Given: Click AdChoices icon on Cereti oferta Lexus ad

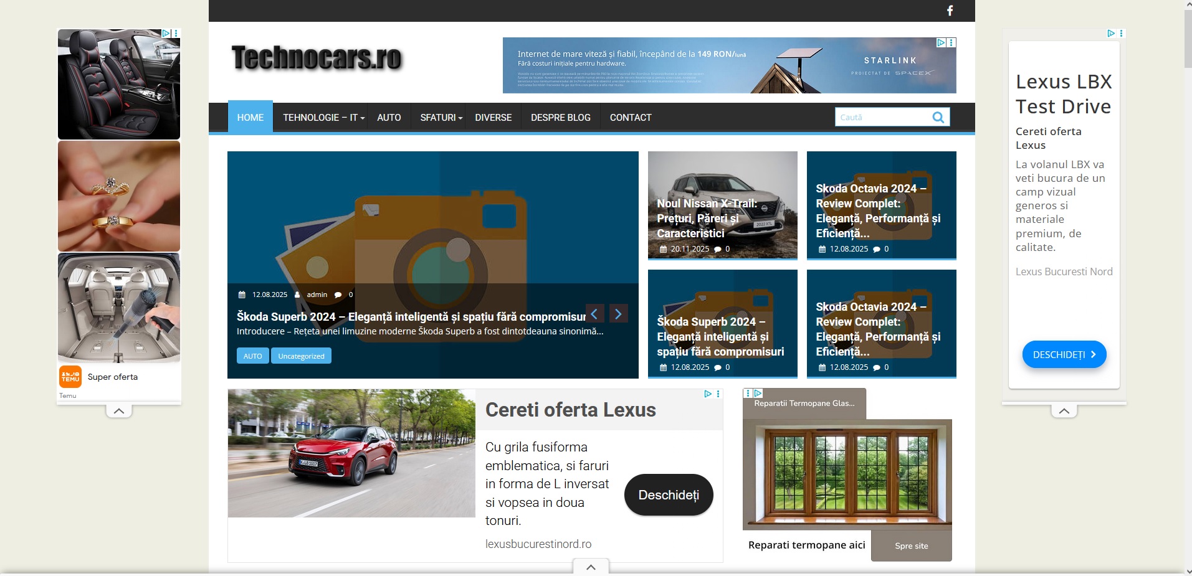Looking at the screenshot, I should [708, 394].
